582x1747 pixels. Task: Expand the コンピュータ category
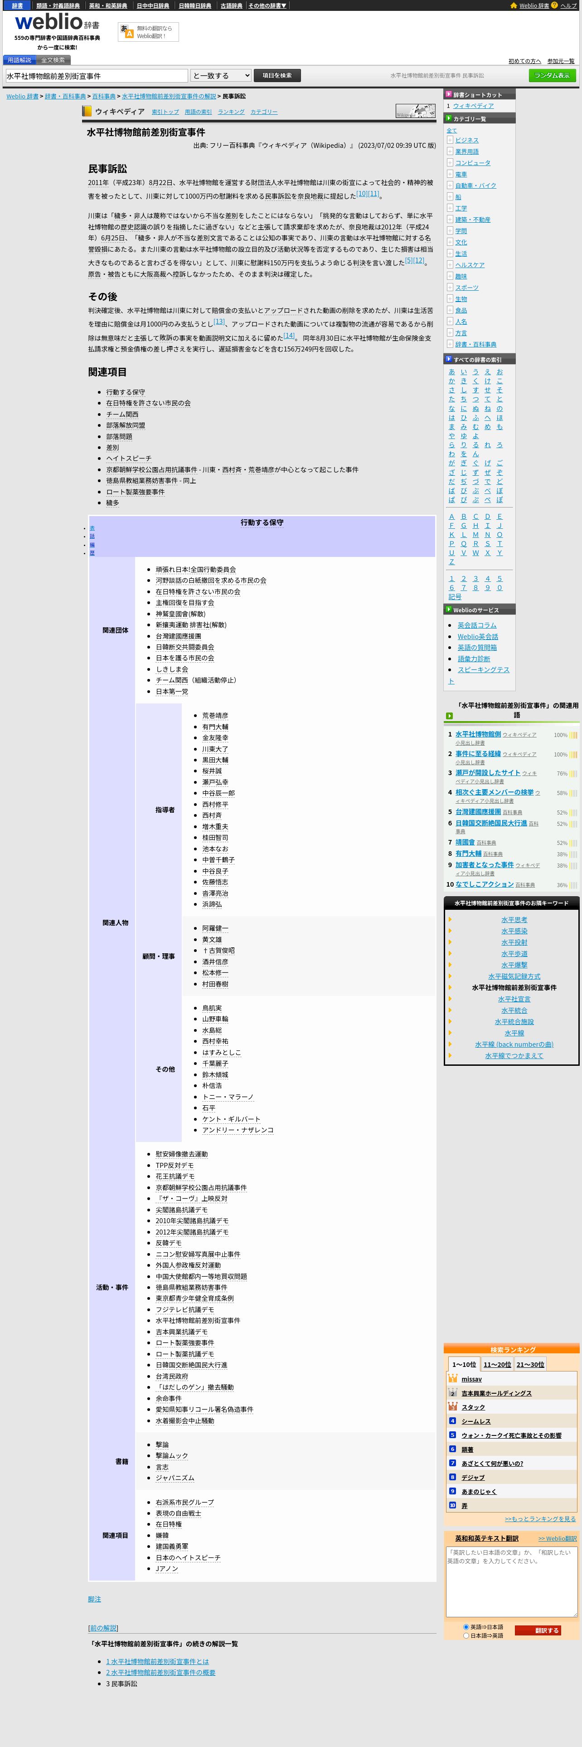coord(450,163)
